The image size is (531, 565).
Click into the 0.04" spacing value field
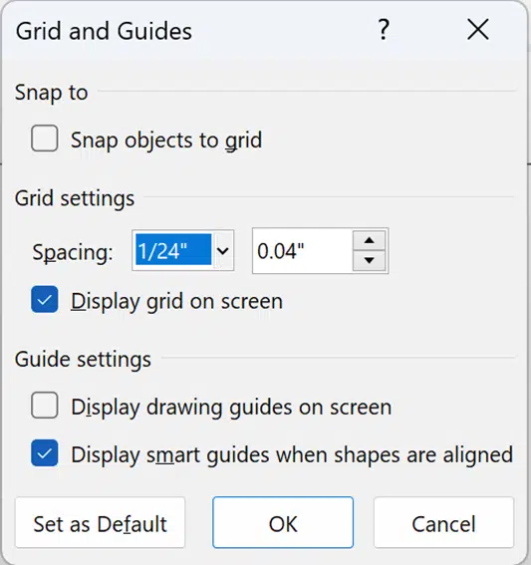(303, 251)
